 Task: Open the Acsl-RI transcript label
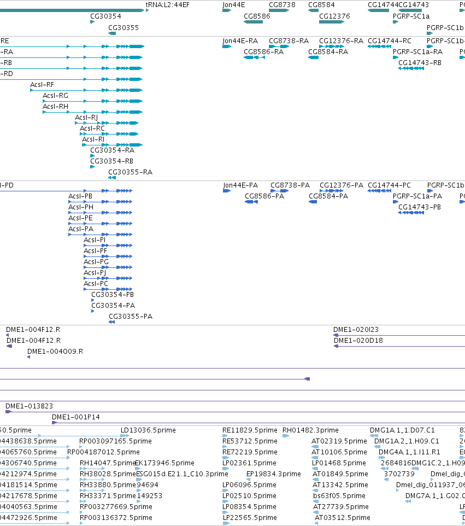[x=93, y=139]
